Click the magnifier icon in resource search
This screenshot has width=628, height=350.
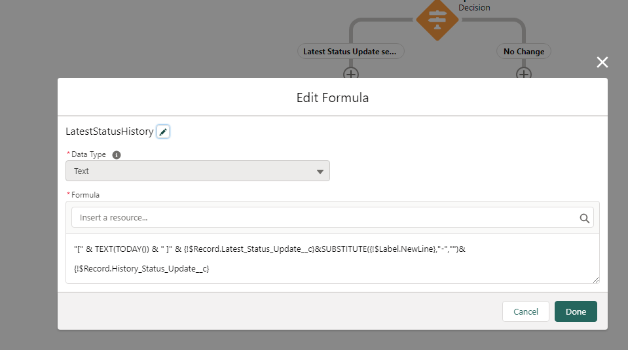pyautogui.click(x=584, y=218)
